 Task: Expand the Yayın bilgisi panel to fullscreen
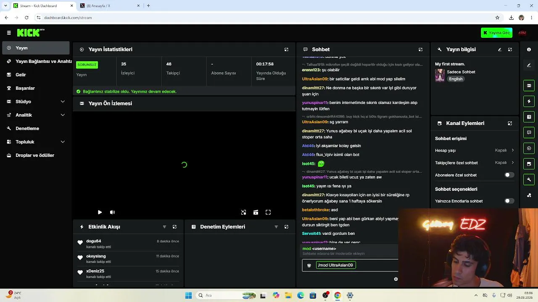510,49
